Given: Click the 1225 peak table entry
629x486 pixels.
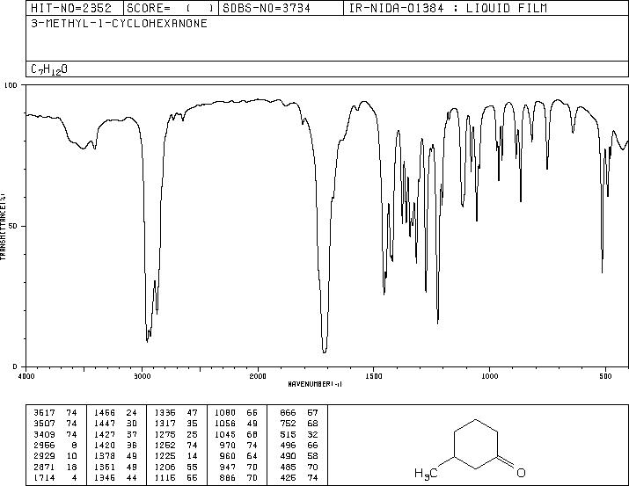Looking at the screenshot, I should 176,456.
